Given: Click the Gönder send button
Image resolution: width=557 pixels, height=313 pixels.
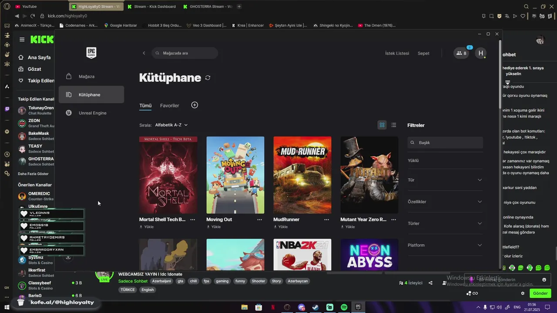Looking at the screenshot, I should click(540, 293).
